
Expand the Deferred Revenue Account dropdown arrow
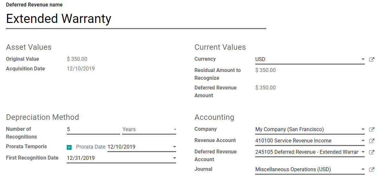(363, 152)
